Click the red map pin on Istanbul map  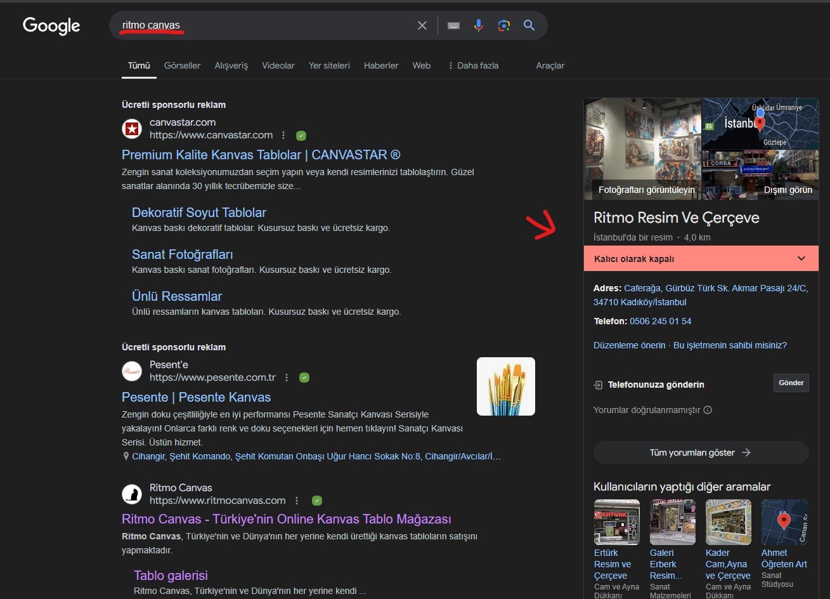point(760,123)
